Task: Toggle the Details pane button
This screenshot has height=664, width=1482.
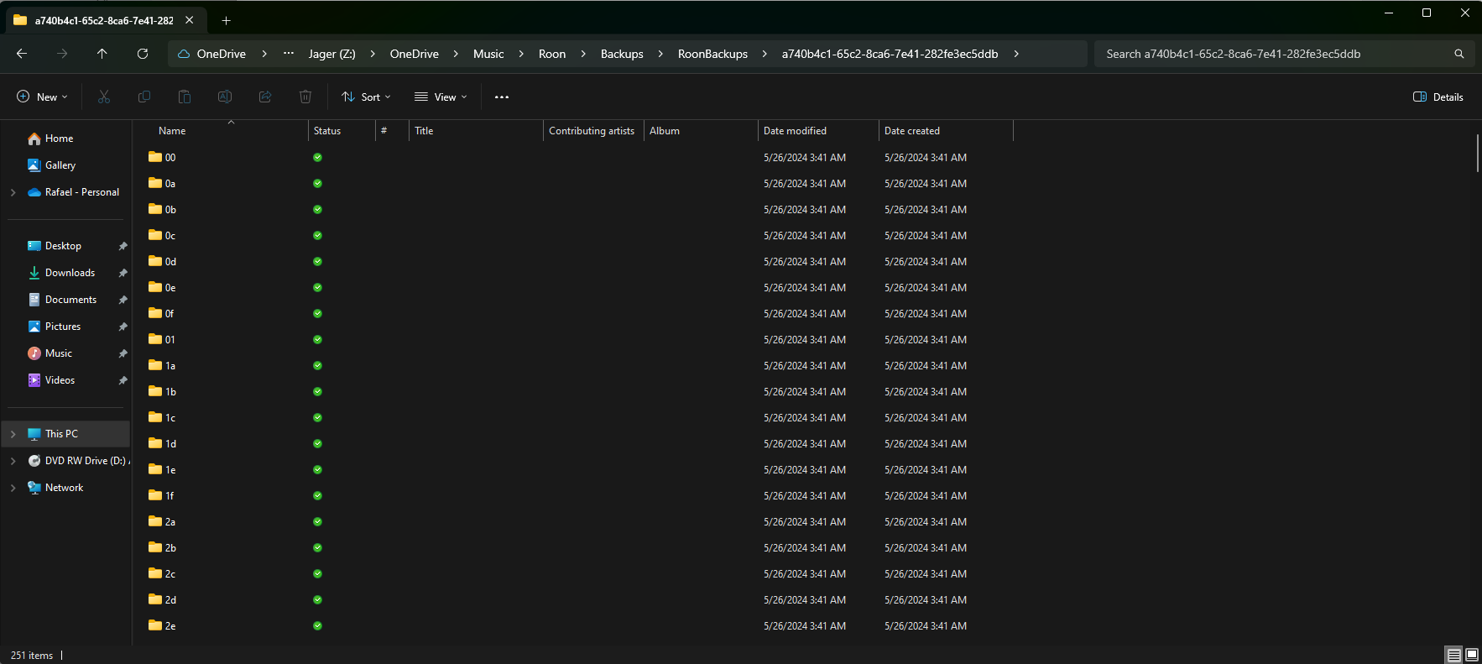Action: (1438, 97)
